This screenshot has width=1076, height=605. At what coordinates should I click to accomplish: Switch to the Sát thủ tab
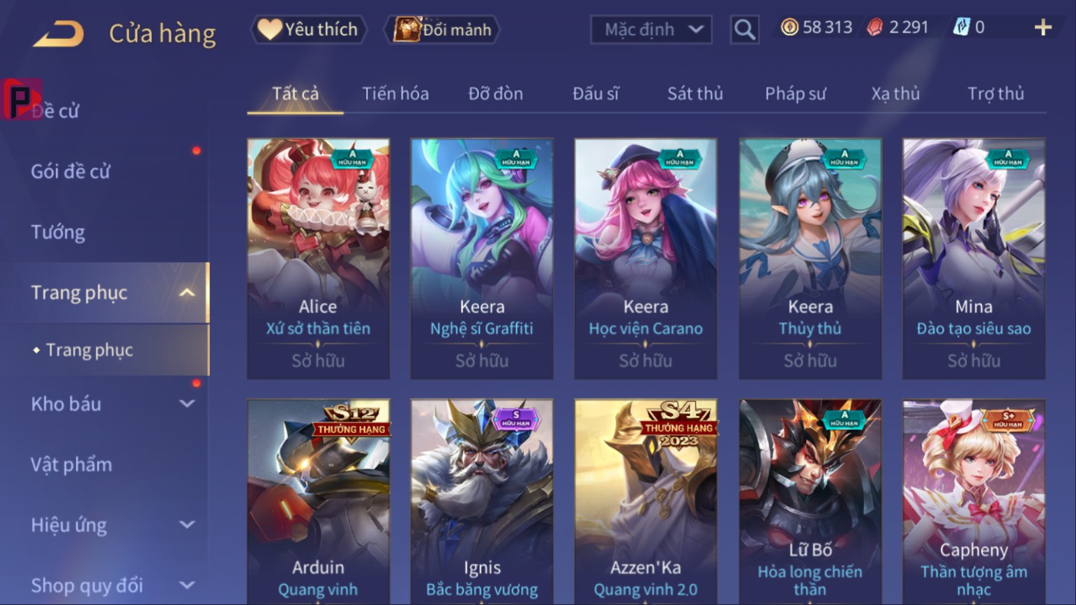(695, 93)
